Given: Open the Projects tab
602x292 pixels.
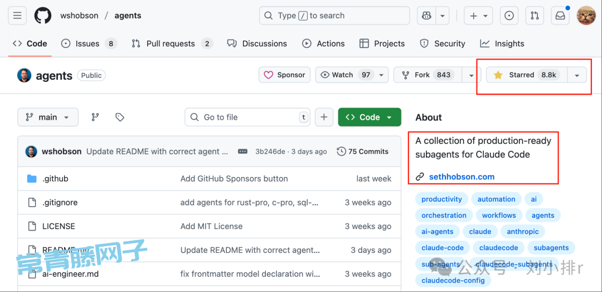Looking at the screenshot, I should point(382,43).
